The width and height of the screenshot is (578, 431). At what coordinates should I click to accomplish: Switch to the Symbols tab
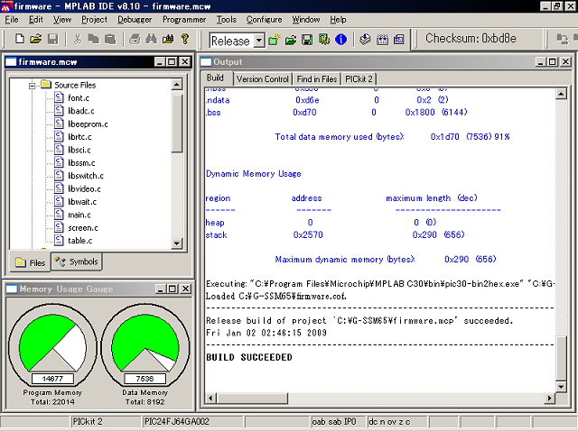77,262
